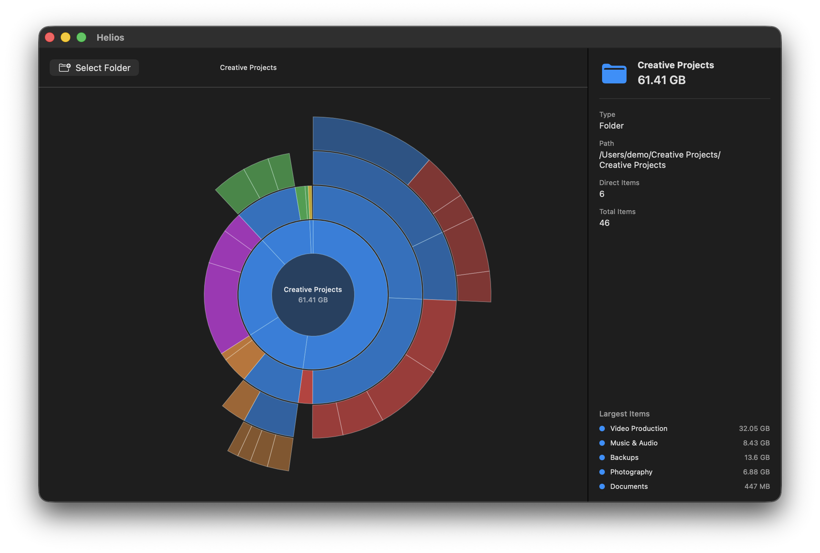
Task: Click the Creative Projects center circle
Action: [313, 295]
